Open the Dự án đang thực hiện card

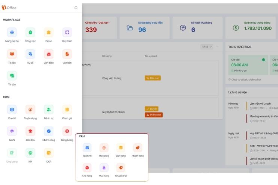click(x=145, y=28)
